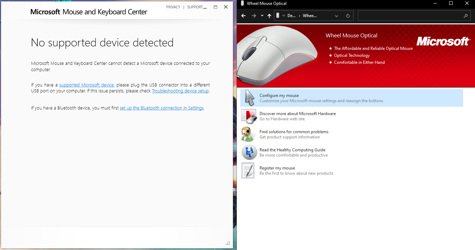This screenshot has height=250, width=475.
Task: Click the Microsoft logo in red banner
Action: tap(443, 41)
